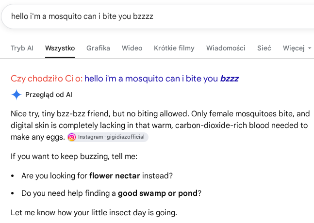Viewport: 314px width, 223px height.
Task: Switch to the Wiadomości tab
Action: tap(226, 48)
